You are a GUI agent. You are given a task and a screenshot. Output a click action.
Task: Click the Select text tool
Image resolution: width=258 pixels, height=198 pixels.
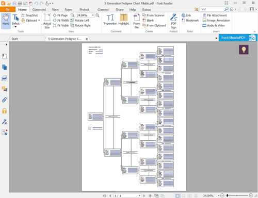tap(15, 21)
